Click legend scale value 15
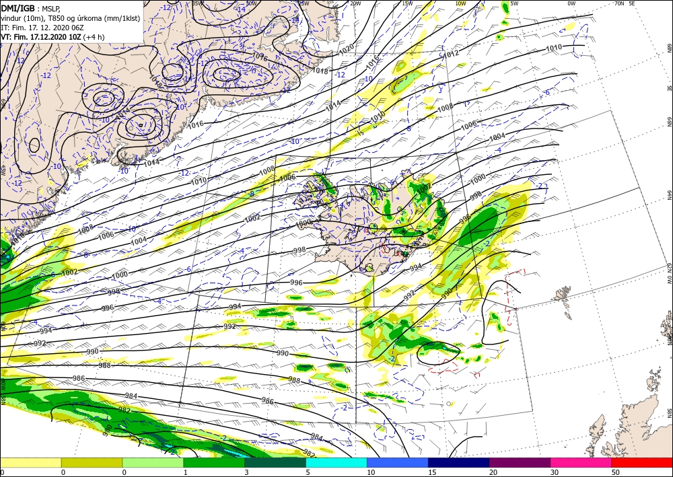This screenshot has width=673, height=477. (432, 473)
